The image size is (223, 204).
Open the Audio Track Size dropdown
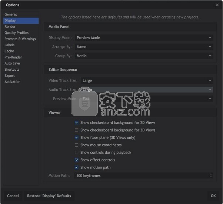147,90
